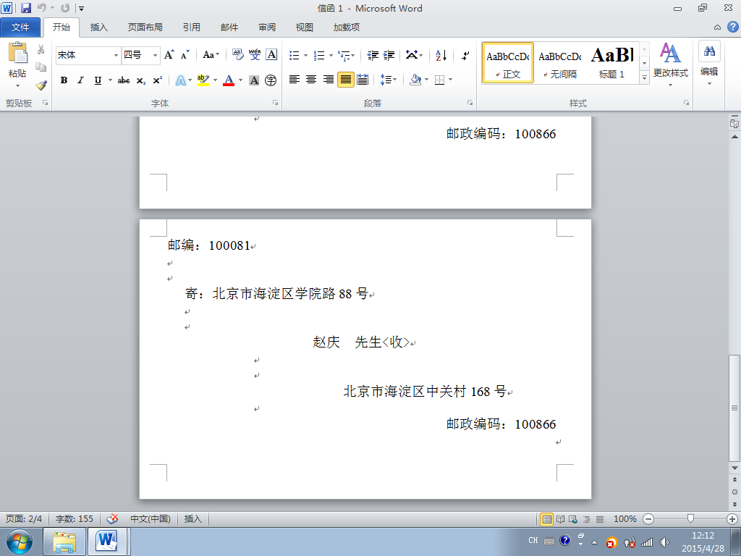Expand the Bullets list dropdown arrow
Image resolution: width=741 pixels, height=556 pixels.
pyautogui.click(x=305, y=55)
